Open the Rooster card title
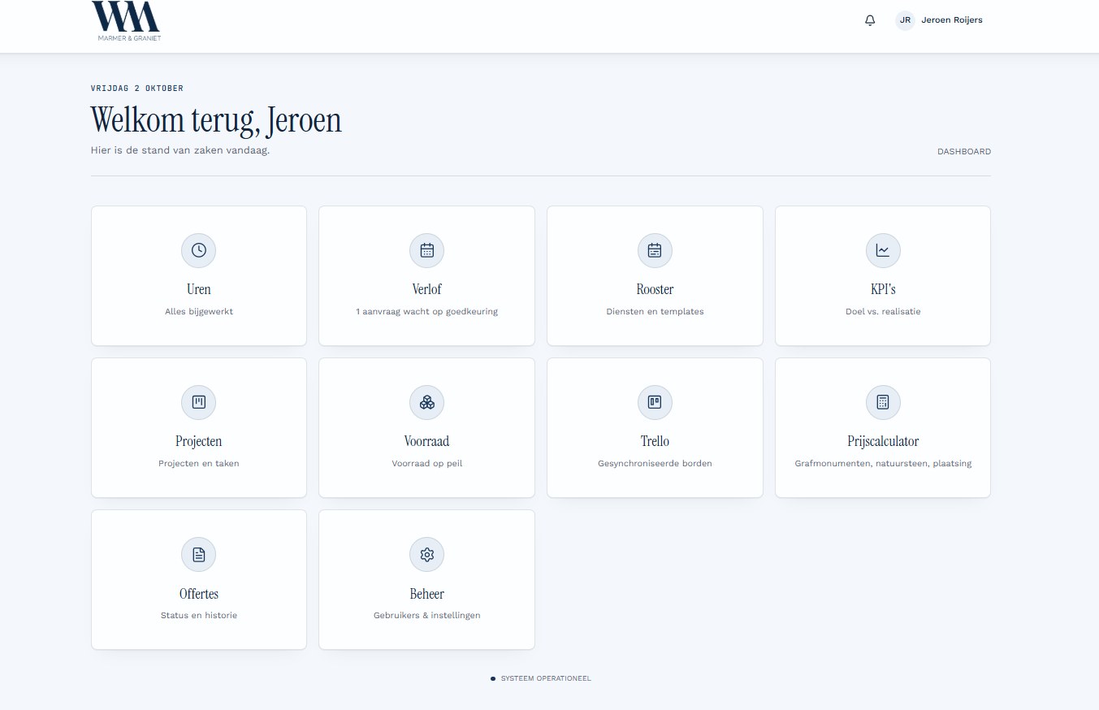1099x710 pixels. point(655,289)
